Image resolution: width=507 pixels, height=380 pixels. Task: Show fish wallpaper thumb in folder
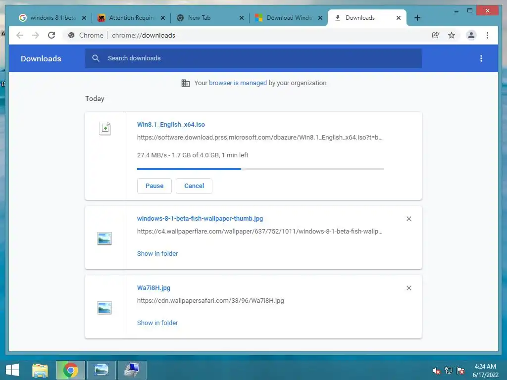[157, 254]
